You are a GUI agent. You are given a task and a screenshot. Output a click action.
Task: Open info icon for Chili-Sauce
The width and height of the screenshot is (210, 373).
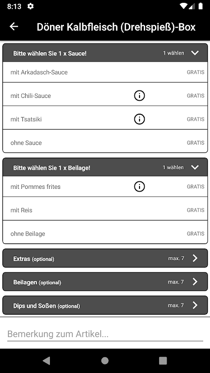tap(140, 96)
